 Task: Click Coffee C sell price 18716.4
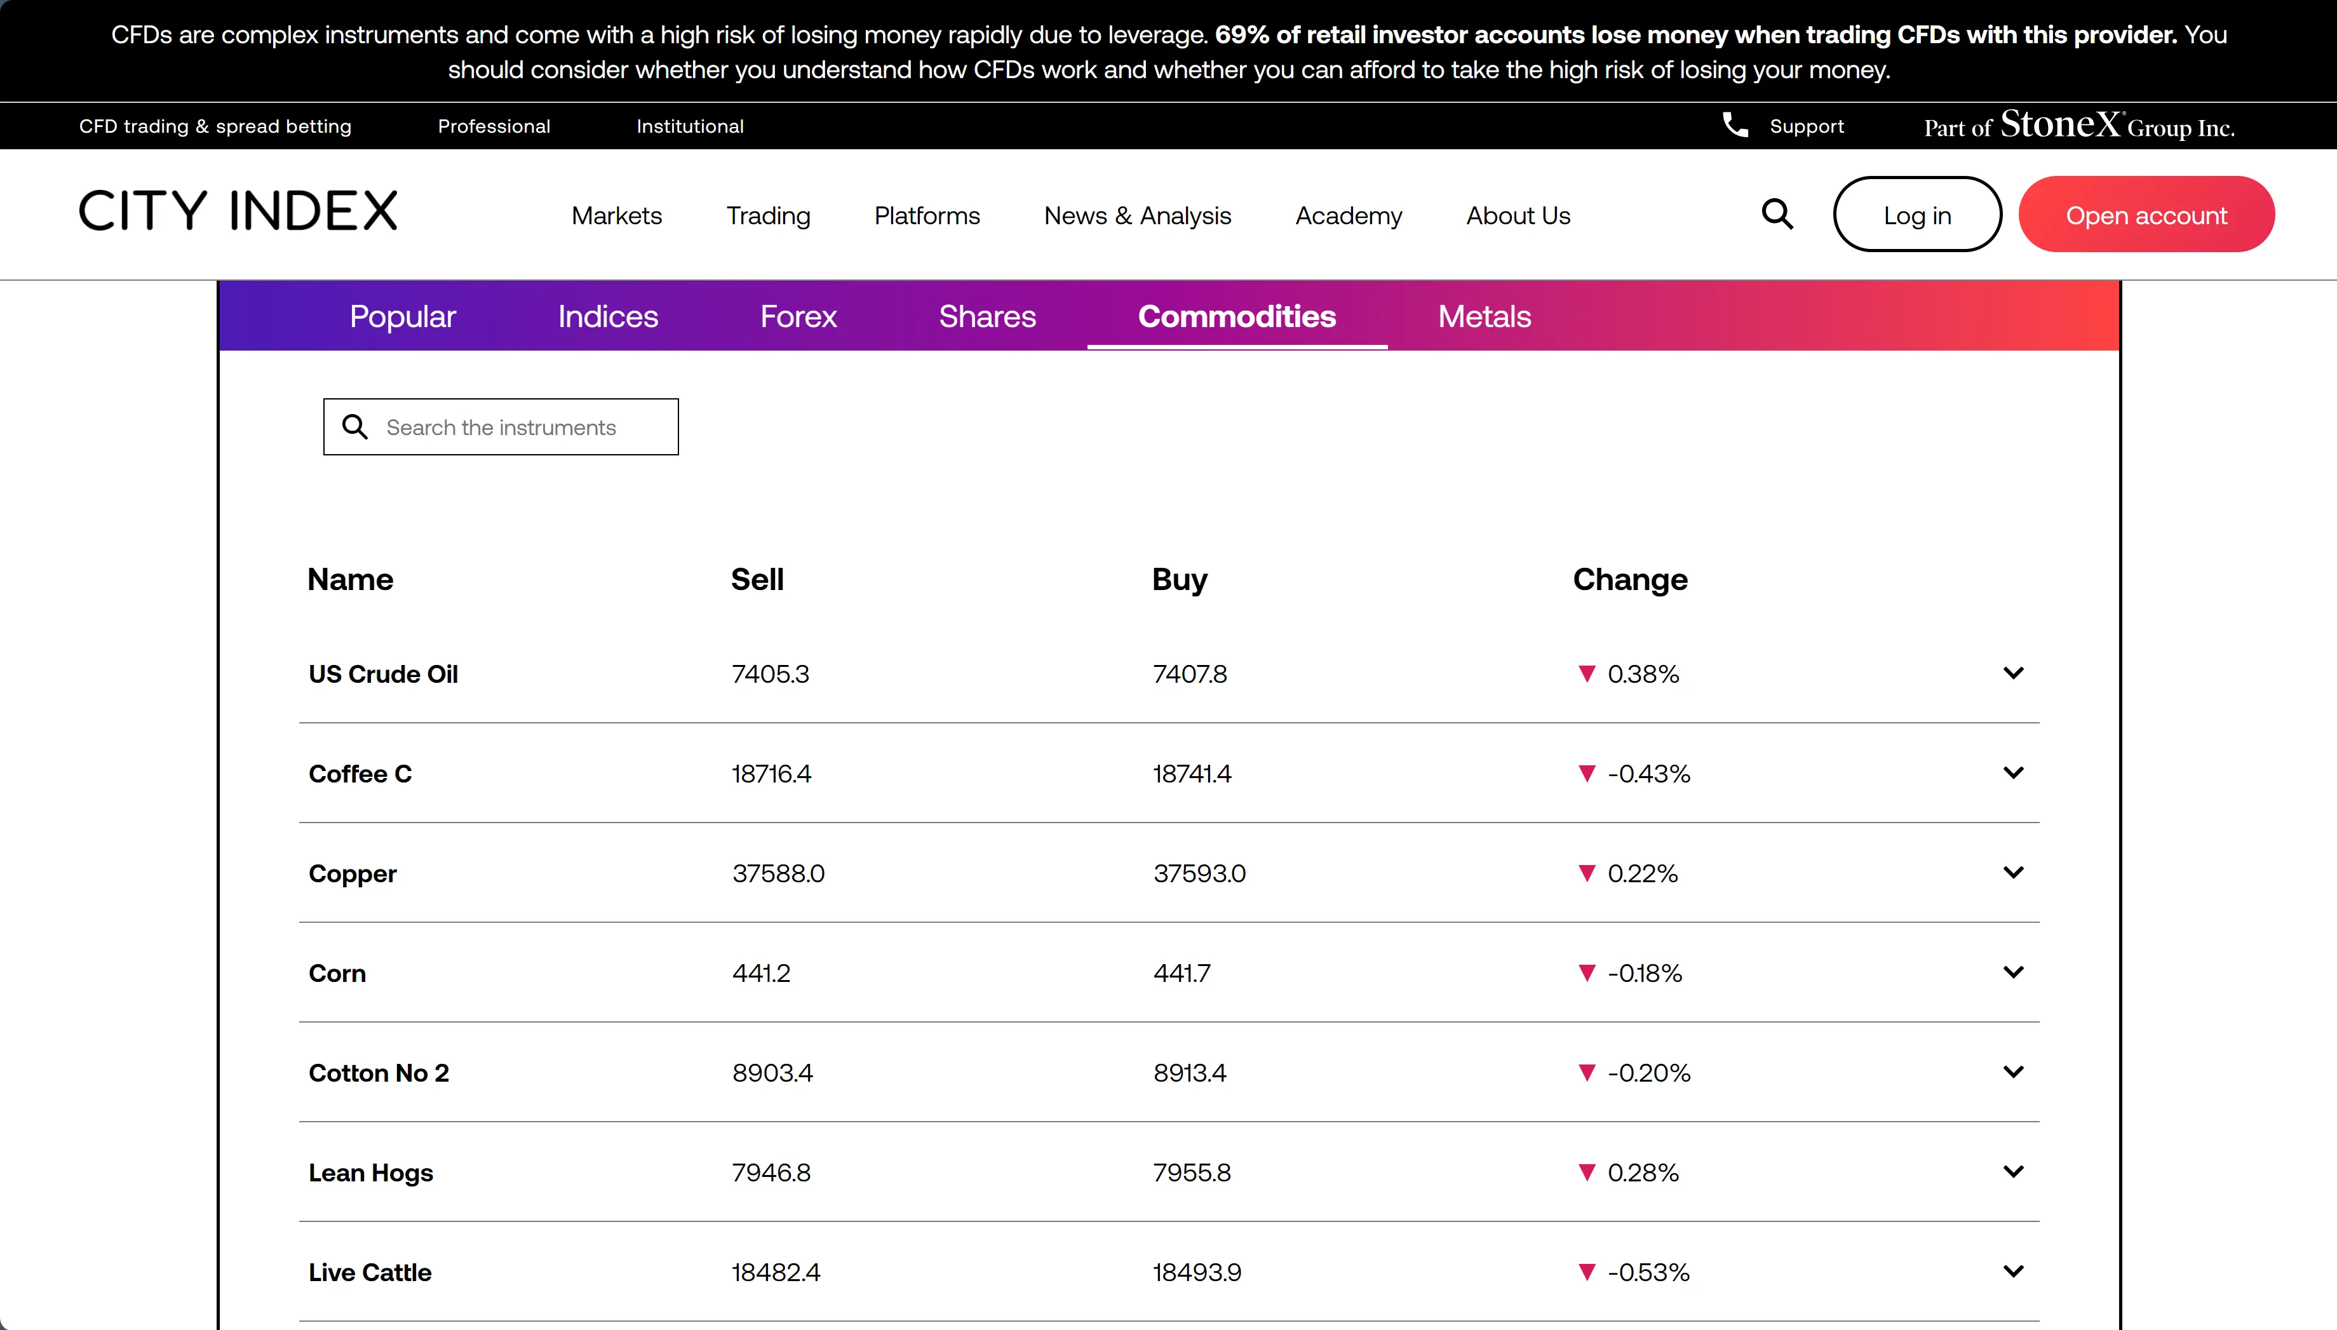click(771, 774)
